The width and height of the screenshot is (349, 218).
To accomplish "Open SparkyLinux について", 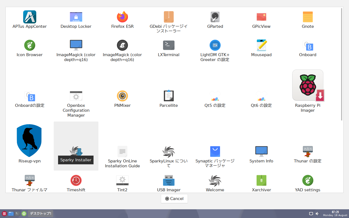I will (x=169, y=157).
